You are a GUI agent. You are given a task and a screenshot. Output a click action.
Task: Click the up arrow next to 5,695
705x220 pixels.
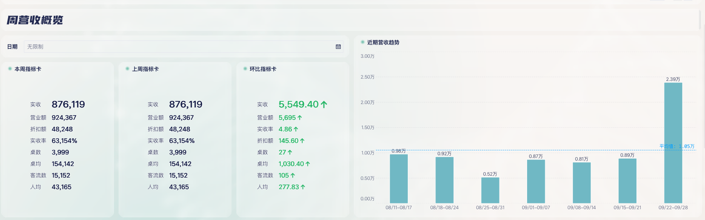pyautogui.click(x=300, y=118)
